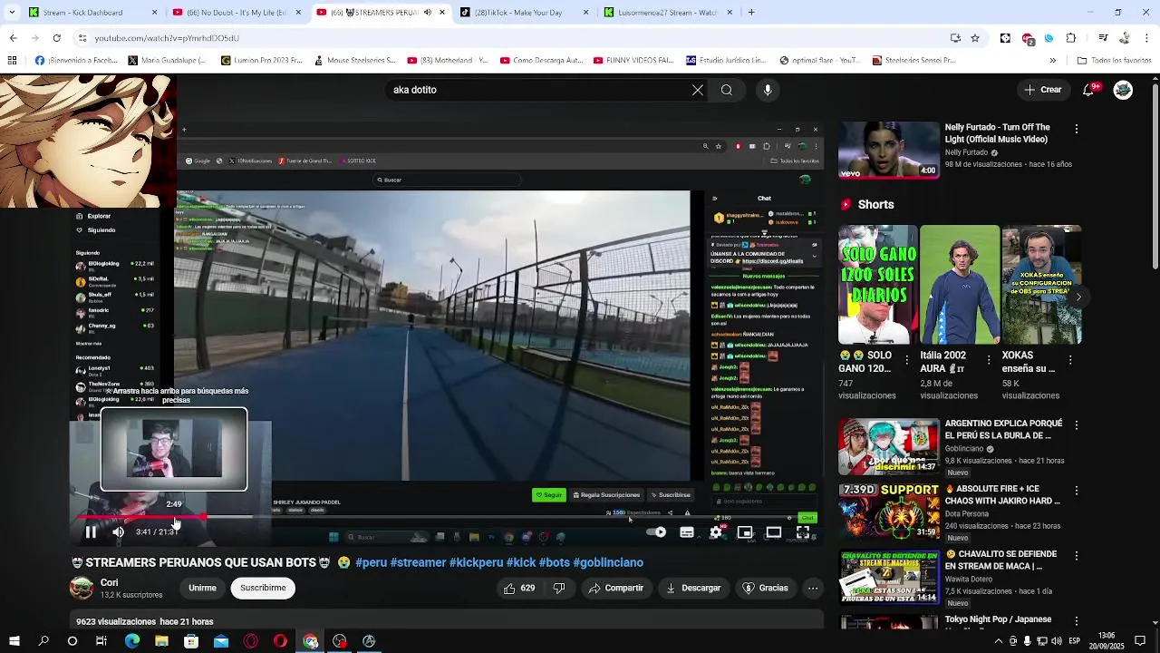Toggle theater mode view
The width and height of the screenshot is (1160, 653).
774,532
